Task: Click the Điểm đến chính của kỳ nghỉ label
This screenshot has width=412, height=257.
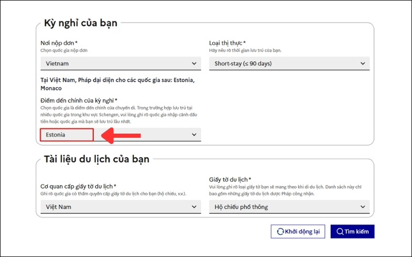Action: click(x=79, y=100)
